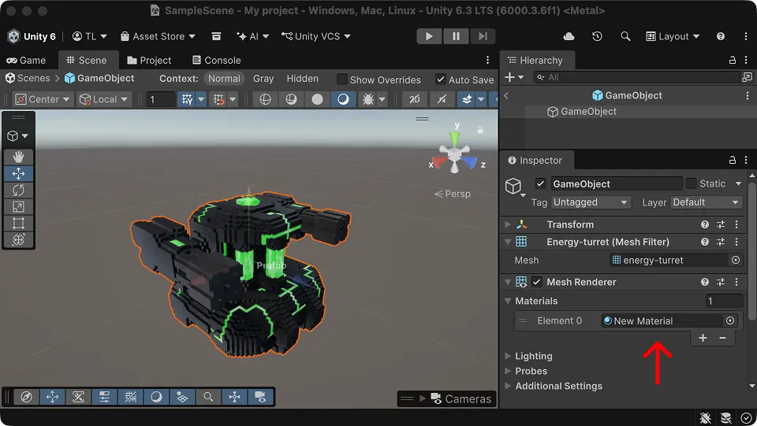Select the Scale tool

(19, 206)
